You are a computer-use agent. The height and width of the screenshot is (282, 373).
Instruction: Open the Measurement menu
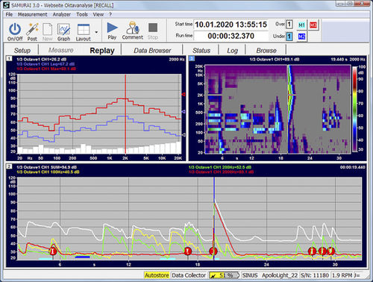32,14
